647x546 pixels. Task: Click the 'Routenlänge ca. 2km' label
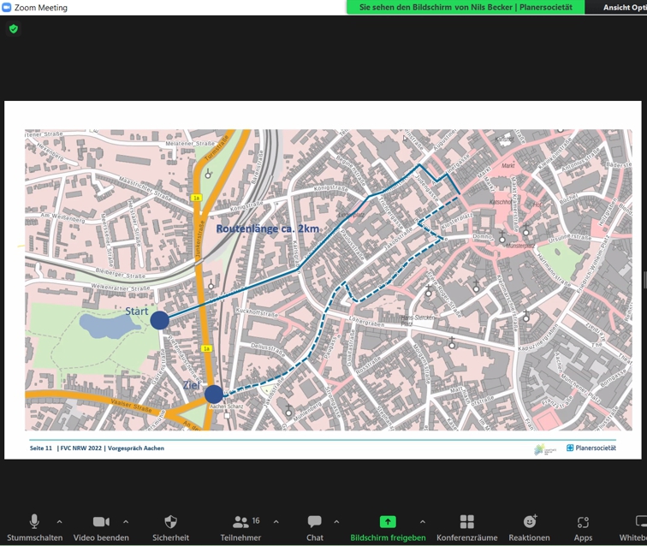click(267, 228)
